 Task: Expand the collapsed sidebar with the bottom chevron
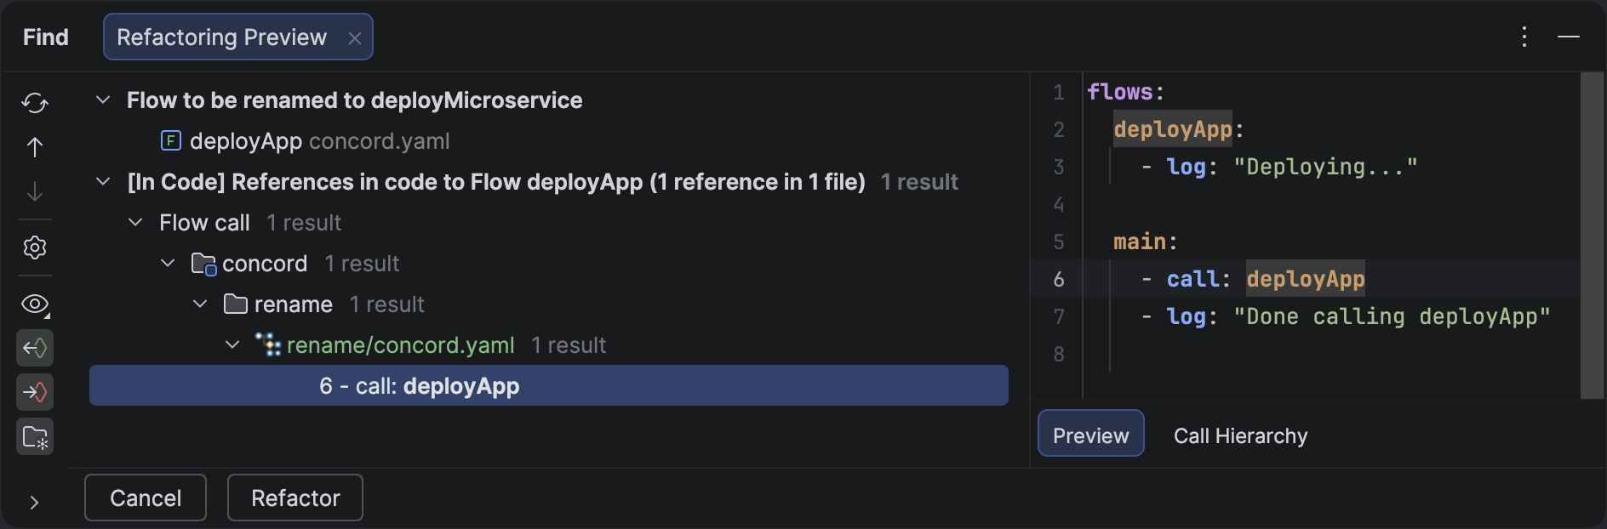[x=35, y=502]
